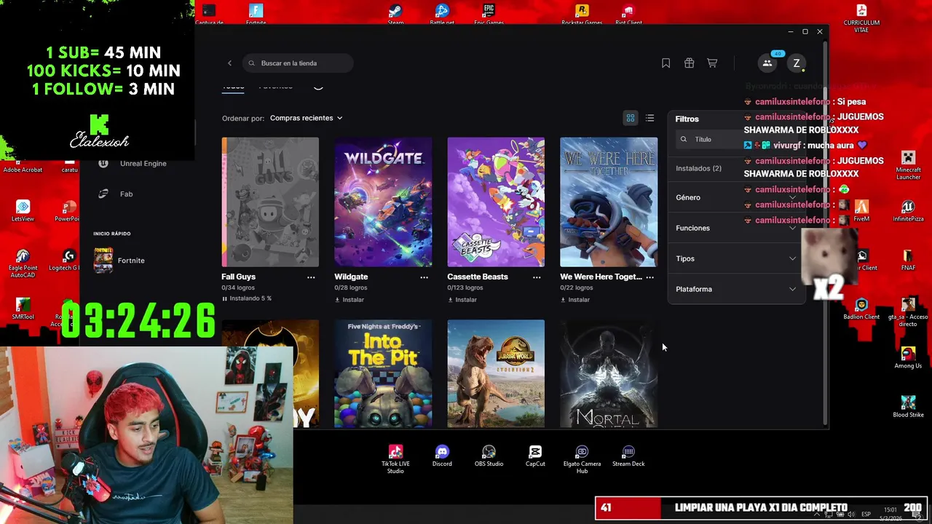Open the Jurassic World Evolution 2 cover
Viewport: 932px width, 524px height.
(x=496, y=374)
